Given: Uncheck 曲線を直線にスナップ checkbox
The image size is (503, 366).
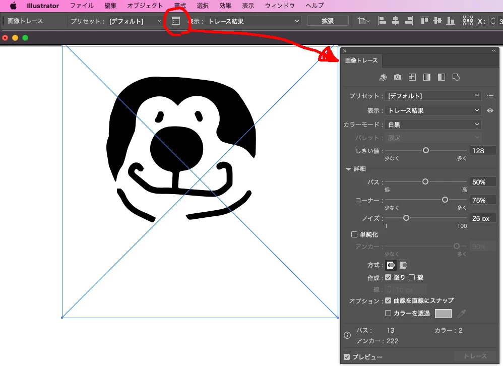Looking at the screenshot, I should pyautogui.click(x=388, y=300).
